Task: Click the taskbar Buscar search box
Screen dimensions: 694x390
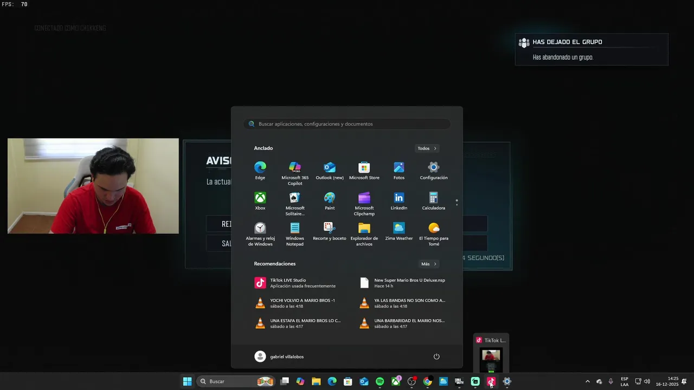Action: click(236, 381)
